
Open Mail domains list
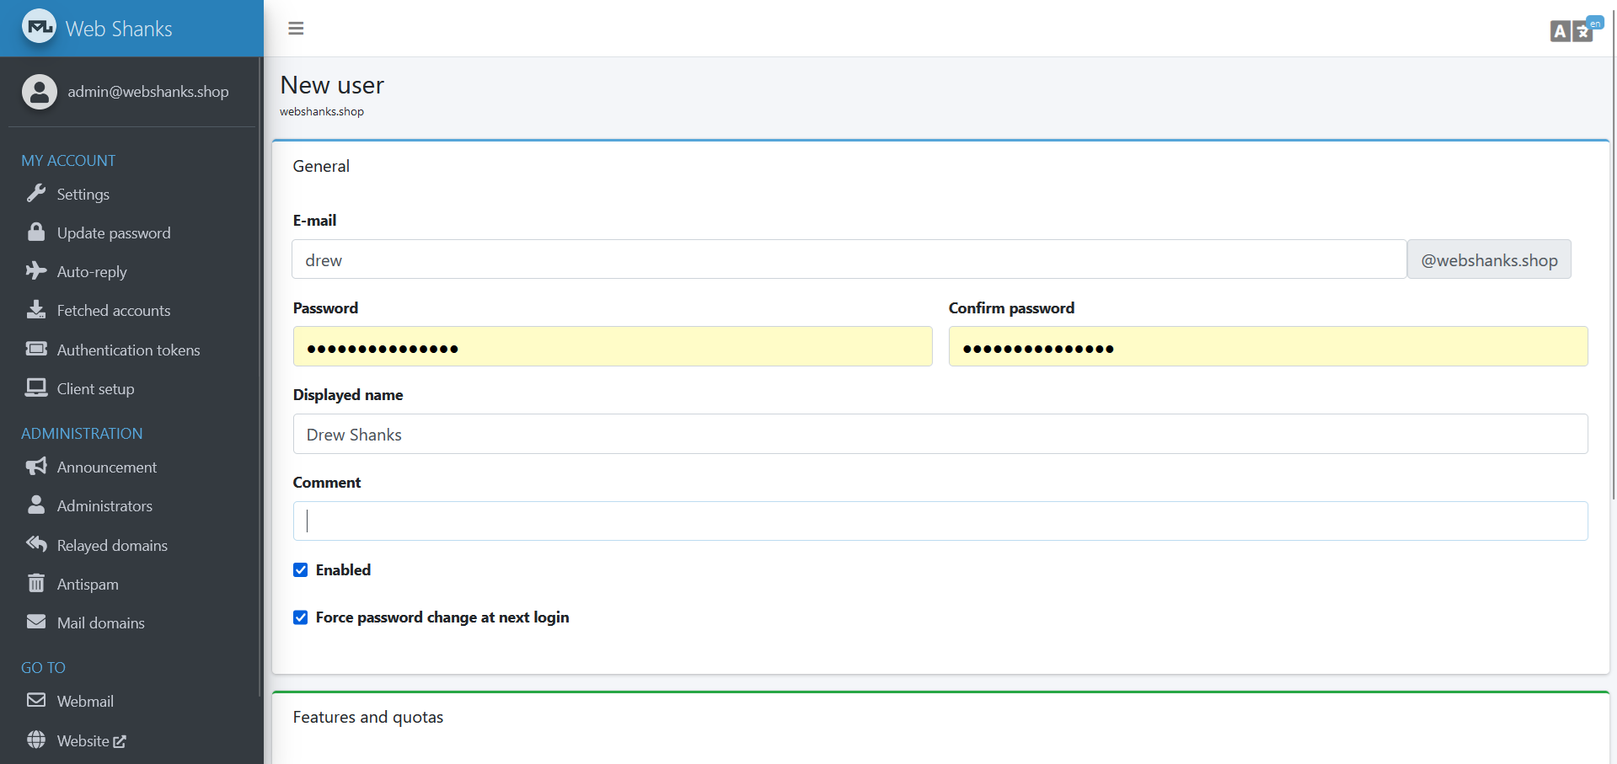coord(101,623)
